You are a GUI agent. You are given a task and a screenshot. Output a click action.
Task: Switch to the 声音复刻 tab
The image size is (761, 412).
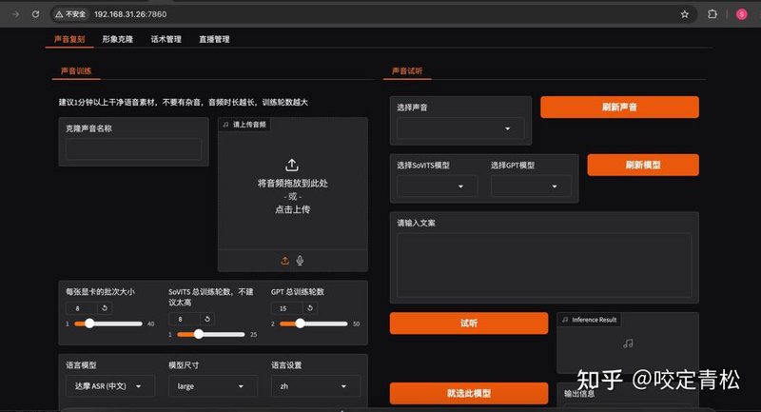coord(69,39)
